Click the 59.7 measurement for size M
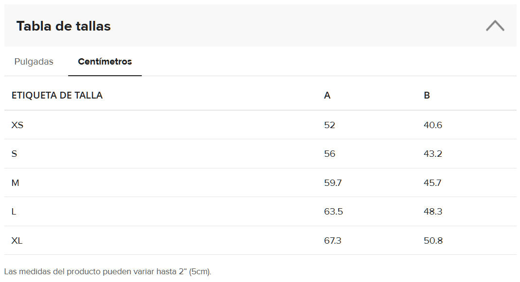Viewport: 520px width, 282px height. tap(332, 183)
